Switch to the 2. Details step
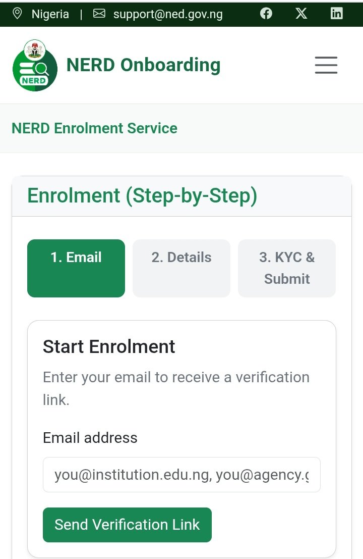 [x=181, y=268]
